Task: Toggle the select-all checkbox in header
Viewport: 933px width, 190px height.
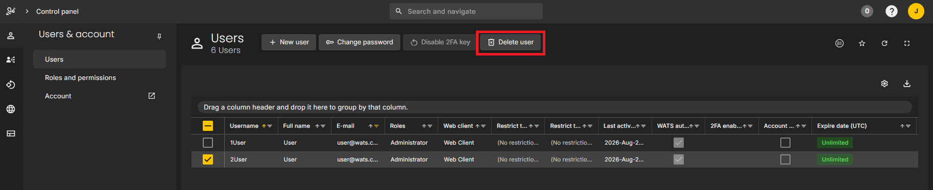Action: (x=208, y=126)
